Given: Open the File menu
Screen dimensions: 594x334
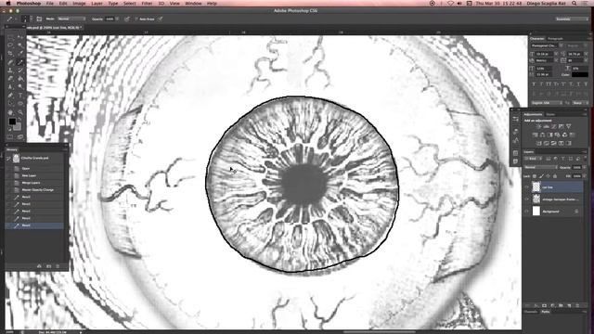Looking at the screenshot, I should tap(49, 4).
